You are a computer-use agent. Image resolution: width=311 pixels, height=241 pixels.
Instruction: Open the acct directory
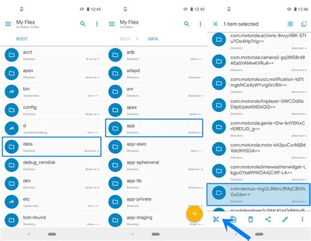[52, 55]
